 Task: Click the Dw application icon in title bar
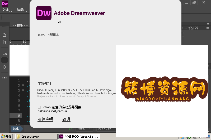(x=5, y=4)
